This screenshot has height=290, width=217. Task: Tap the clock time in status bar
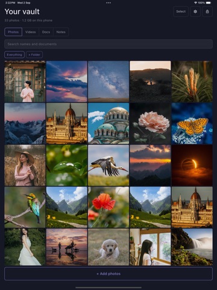10,3
